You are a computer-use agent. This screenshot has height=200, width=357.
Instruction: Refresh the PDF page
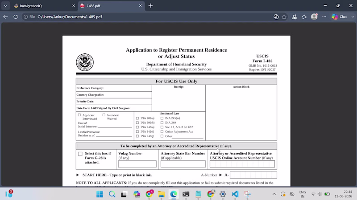click(x=16, y=17)
